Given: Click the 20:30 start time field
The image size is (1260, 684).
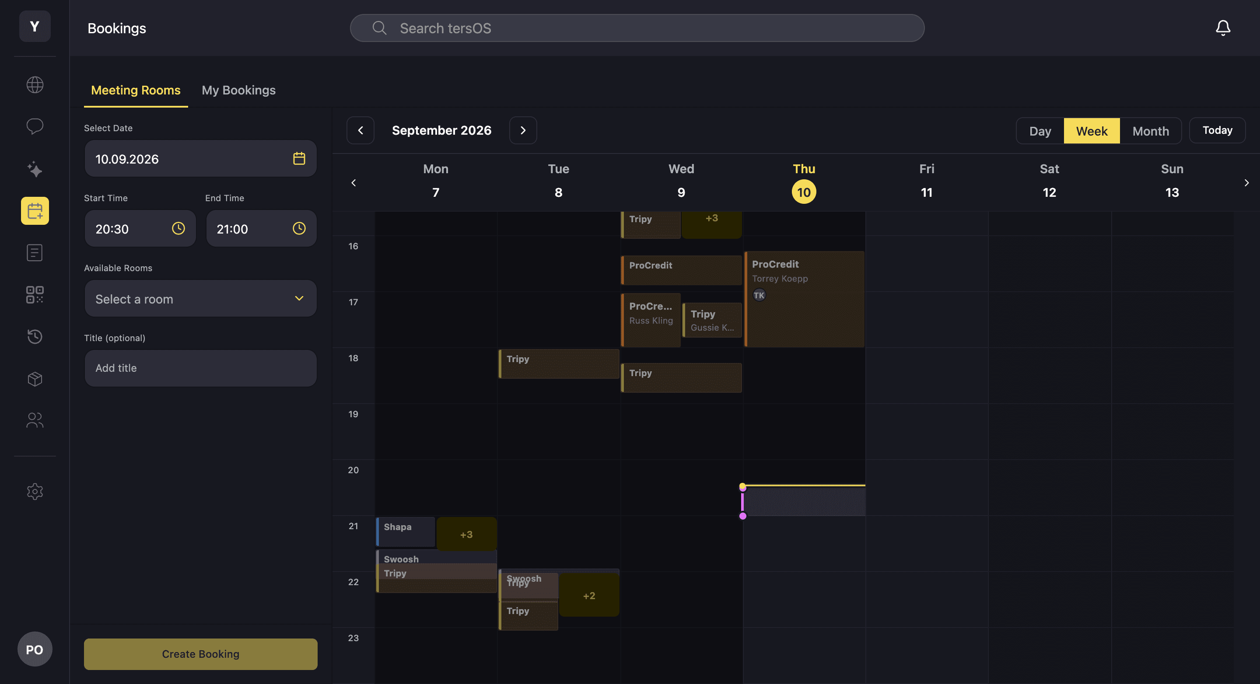Looking at the screenshot, I should [140, 228].
